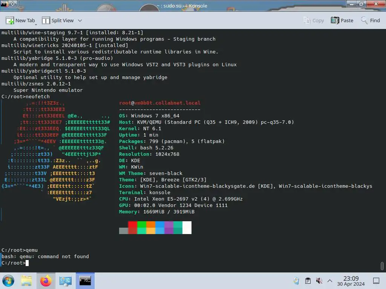Click the 'Terminal: konsole' line
This screenshot has height=289, width=386.
(144, 192)
